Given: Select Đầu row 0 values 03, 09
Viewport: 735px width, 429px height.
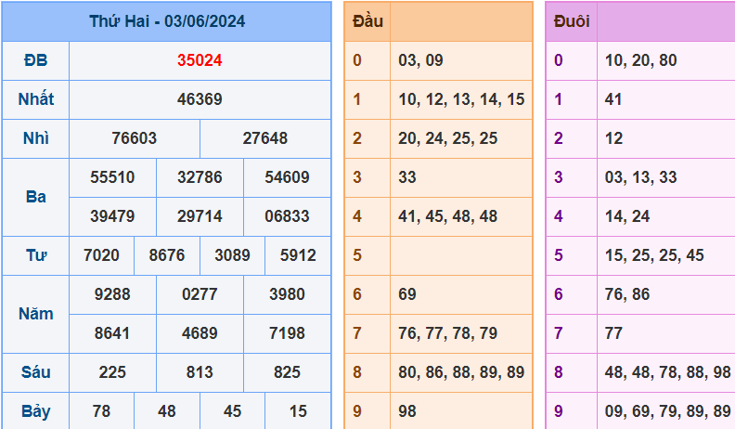Looking at the screenshot, I should (421, 60).
